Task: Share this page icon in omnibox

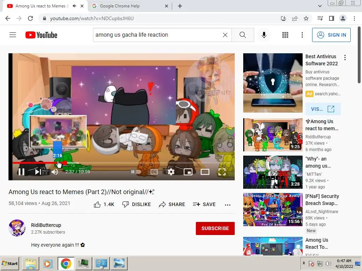Action: [x=295, y=18]
